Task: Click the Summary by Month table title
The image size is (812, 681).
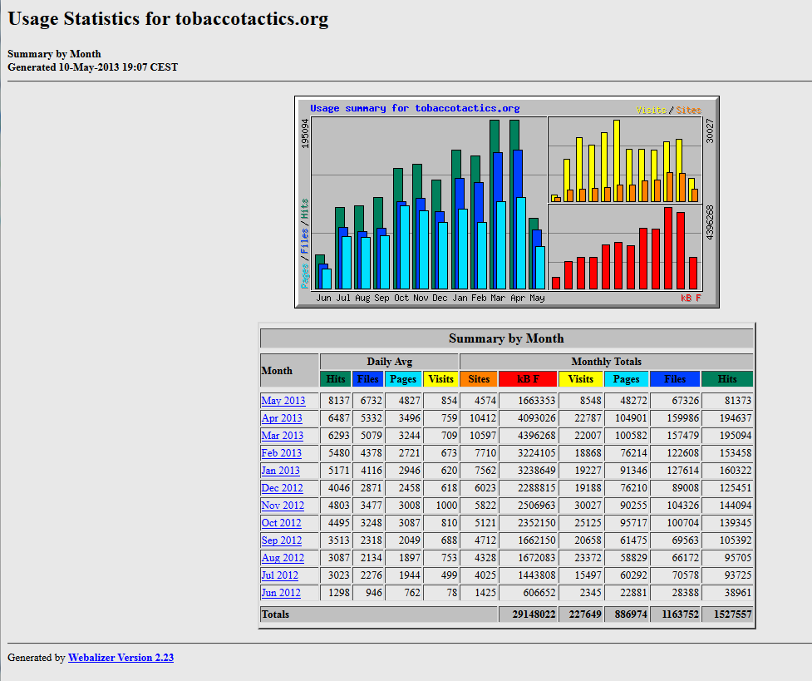Action: pos(506,338)
